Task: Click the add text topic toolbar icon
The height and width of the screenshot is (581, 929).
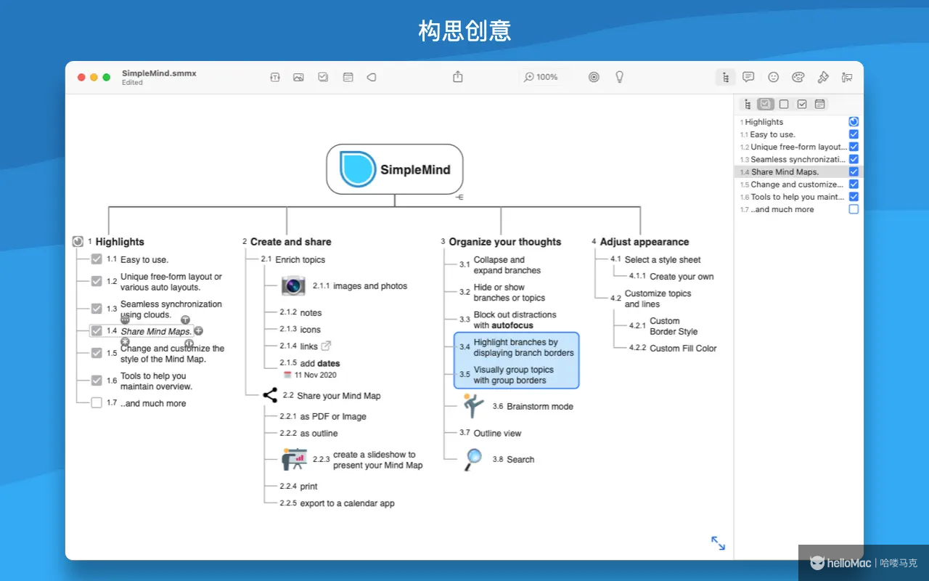Action: click(275, 77)
